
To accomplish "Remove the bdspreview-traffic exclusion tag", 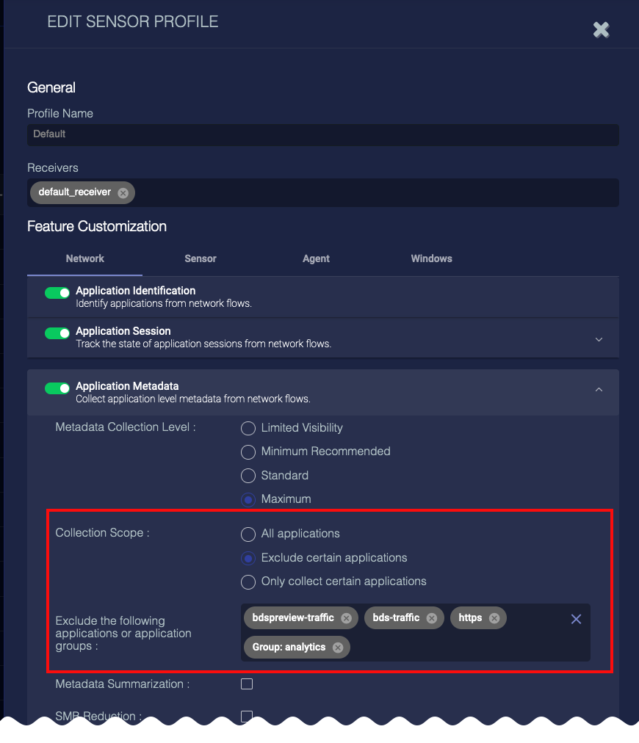I will 346,617.
